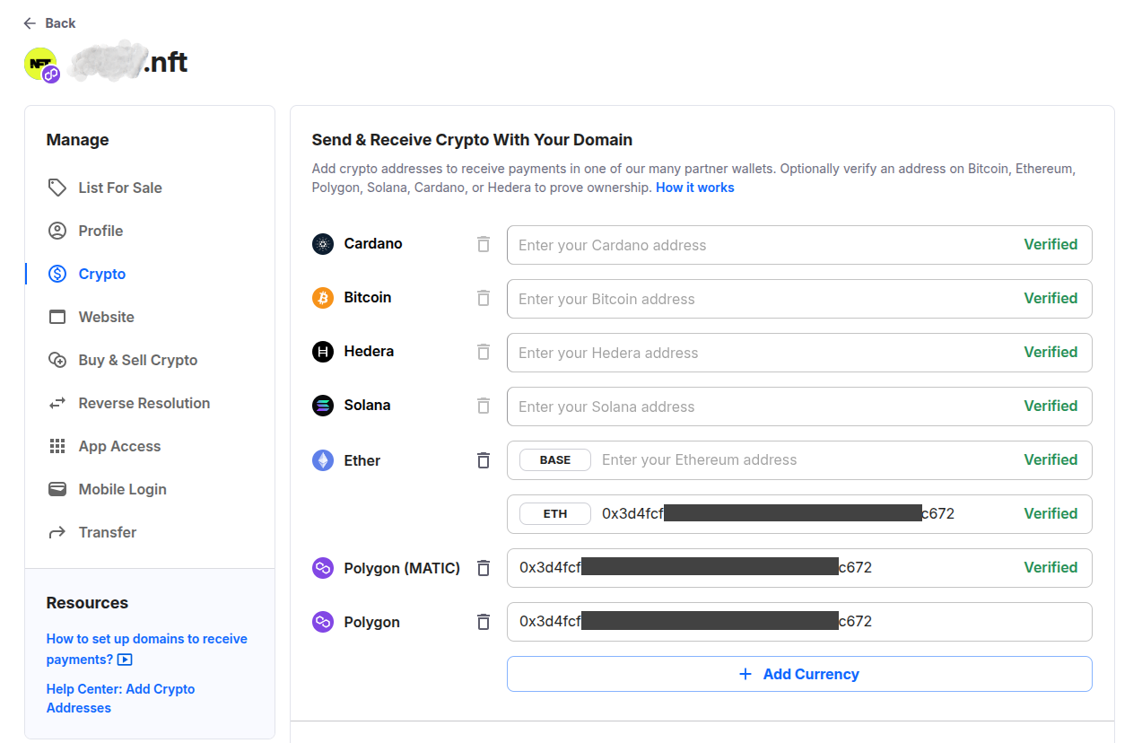Click the Polygon (MATIC) currency label

point(402,568)
